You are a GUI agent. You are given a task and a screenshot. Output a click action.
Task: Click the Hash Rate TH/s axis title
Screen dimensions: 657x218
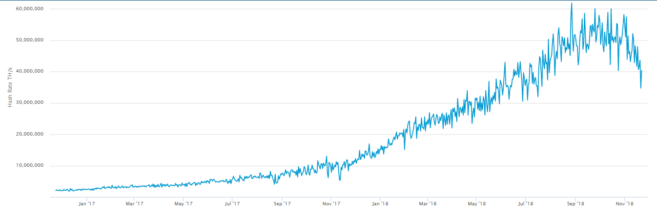coord(9,87)
